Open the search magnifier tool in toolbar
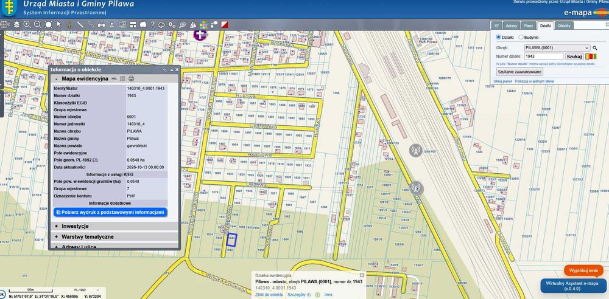 pyautogui.click(x=182, y=24)
